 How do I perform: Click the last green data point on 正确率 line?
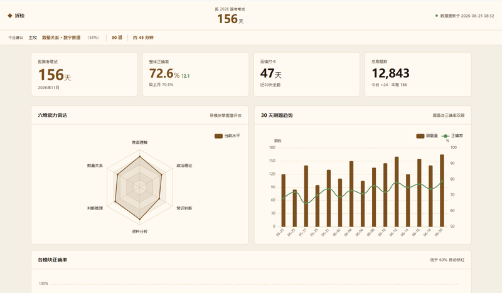[x=442, y=181]
